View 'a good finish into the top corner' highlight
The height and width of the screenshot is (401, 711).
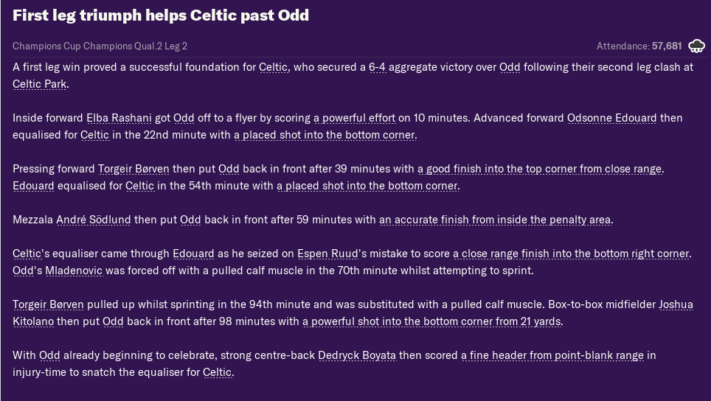[x=540, y=169]
